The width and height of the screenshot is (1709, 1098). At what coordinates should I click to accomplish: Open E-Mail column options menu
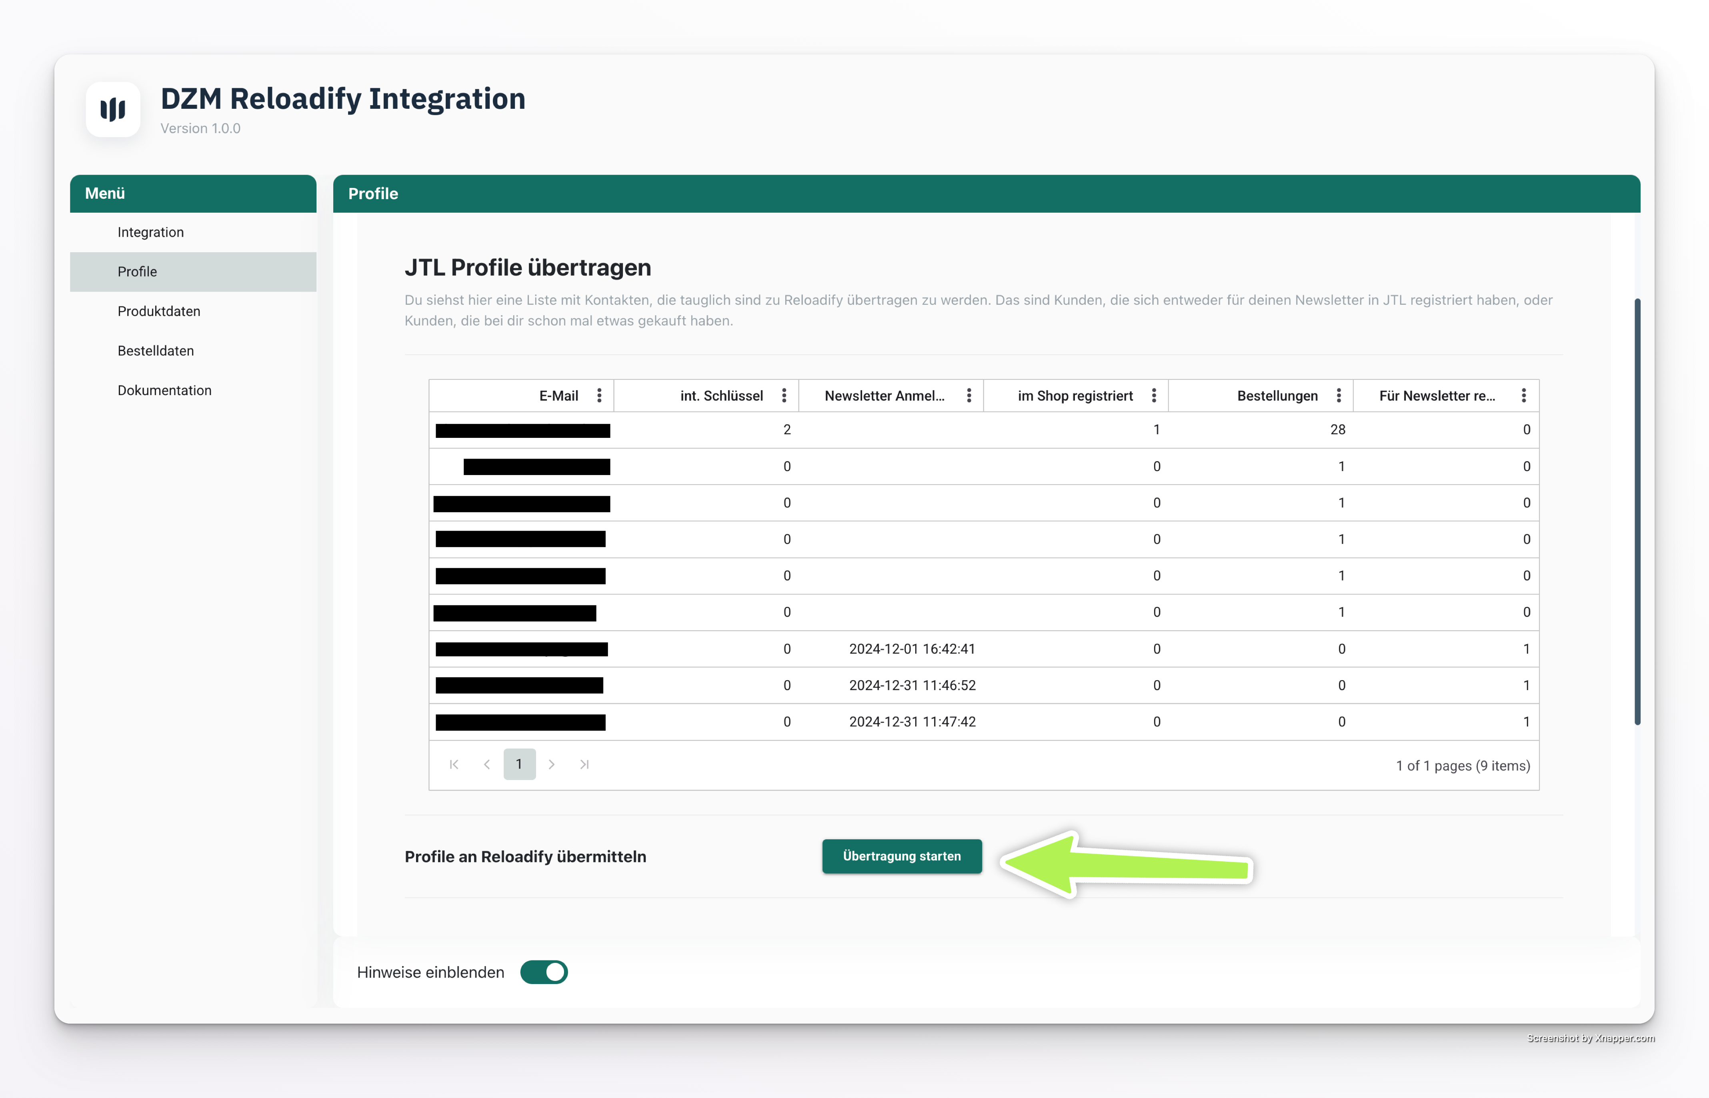(x=599, y=396)
